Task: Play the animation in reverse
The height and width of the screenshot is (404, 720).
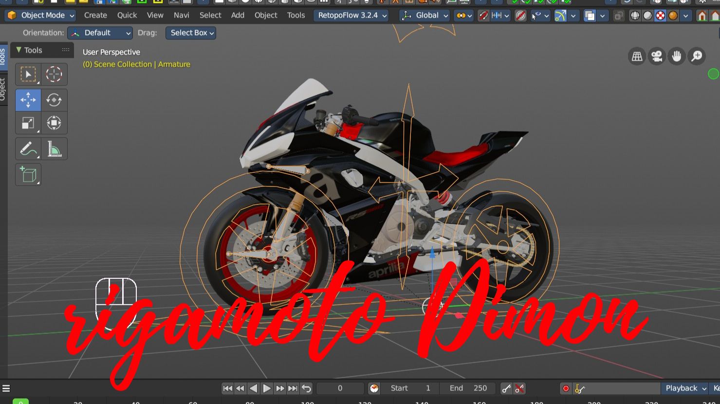Action: coord(253,388)
